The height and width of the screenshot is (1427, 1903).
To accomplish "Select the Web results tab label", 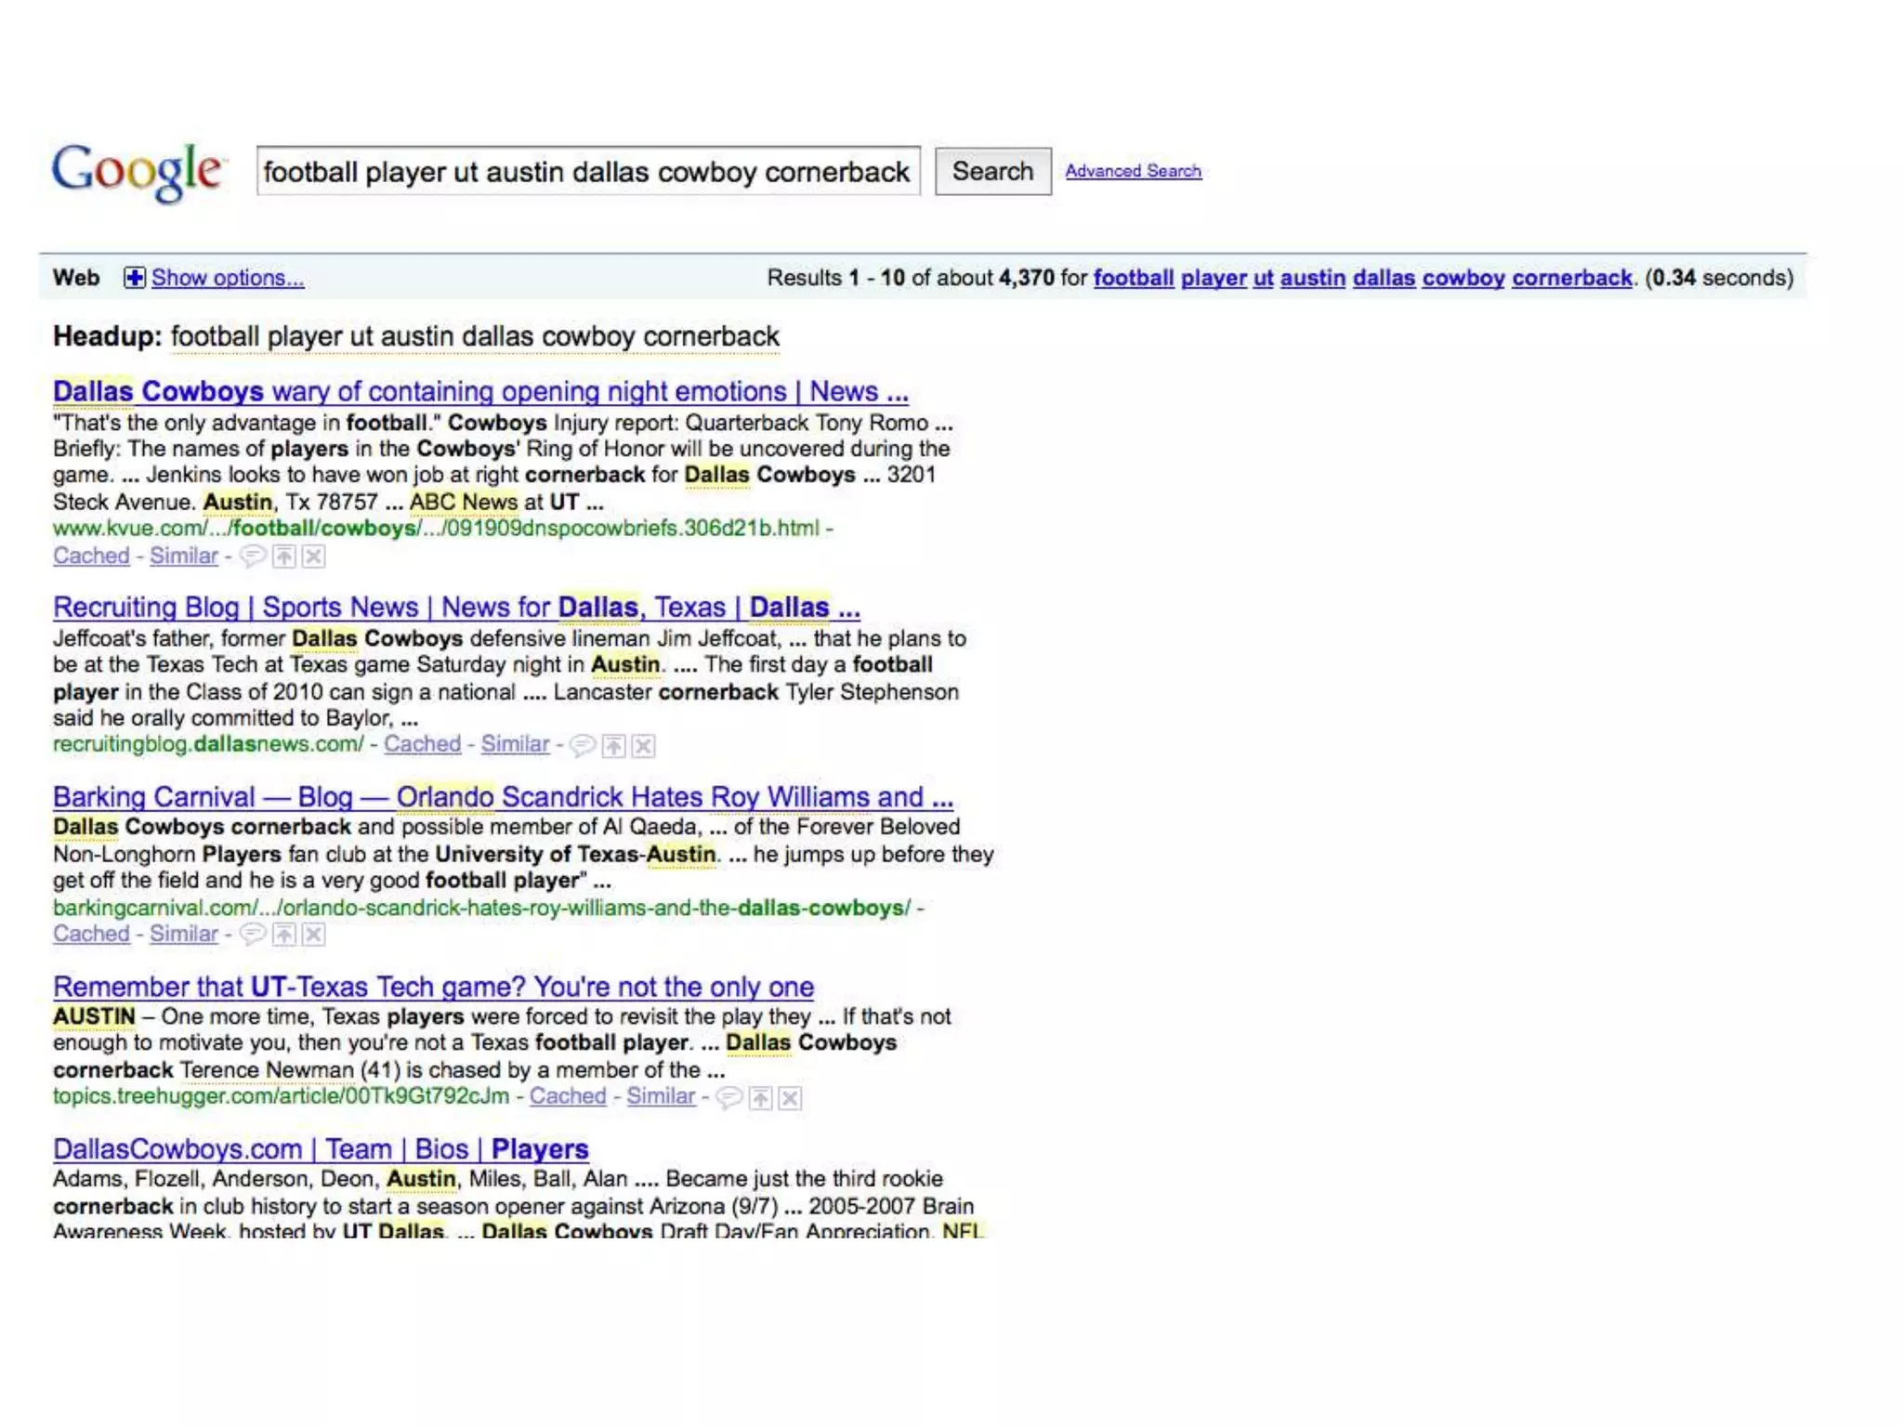I will pos(76,278).
